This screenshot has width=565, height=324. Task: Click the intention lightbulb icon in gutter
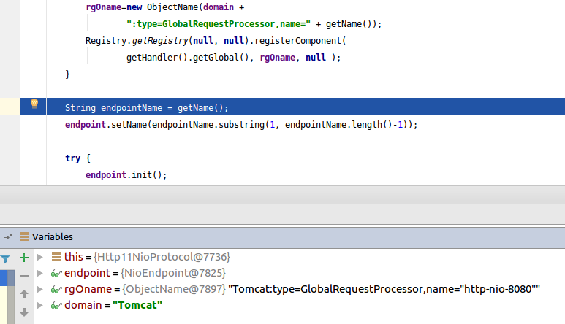(34, 104)
